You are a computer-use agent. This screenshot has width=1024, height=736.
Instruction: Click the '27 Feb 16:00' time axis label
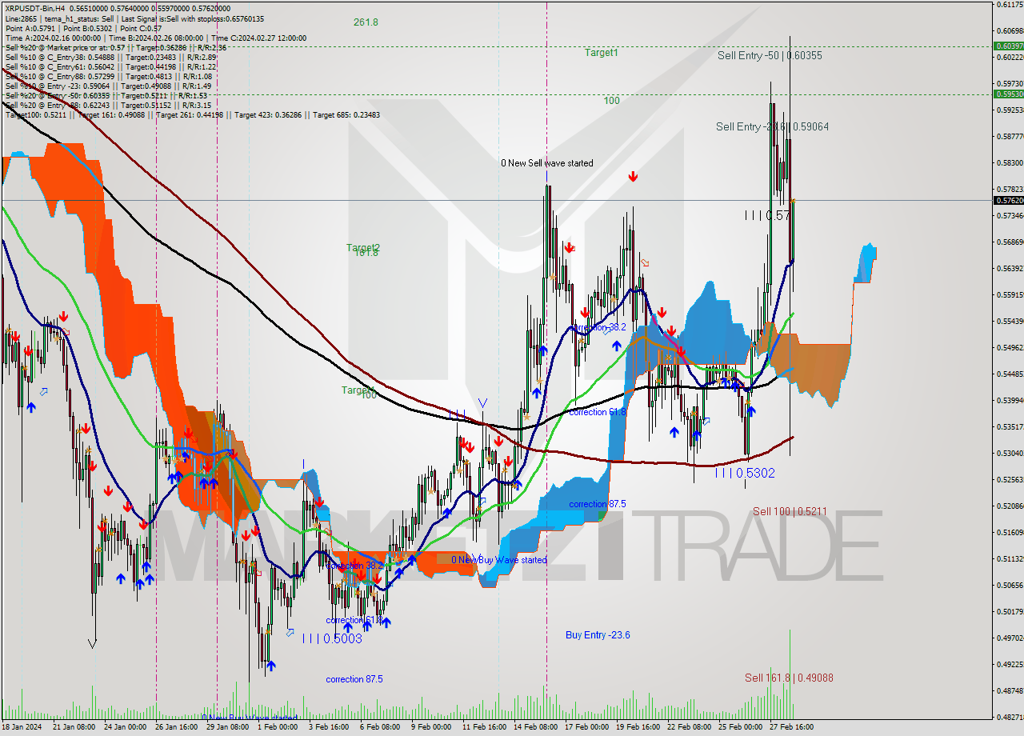[x=791, y=727]
